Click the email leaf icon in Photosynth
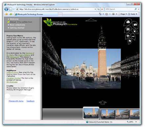The height and width of the screenshot is (128, 145). 128,22
